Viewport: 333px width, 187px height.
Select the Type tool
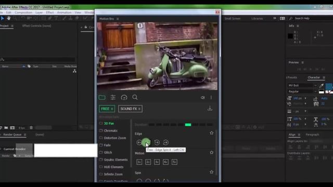coord(57,19)
